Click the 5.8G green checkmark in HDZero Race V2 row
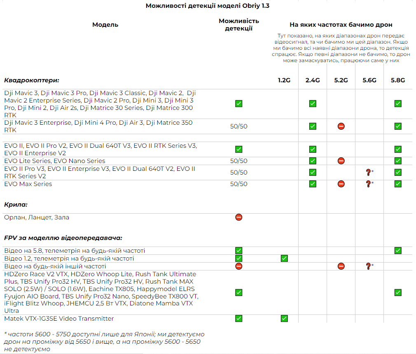 [398, 292]
